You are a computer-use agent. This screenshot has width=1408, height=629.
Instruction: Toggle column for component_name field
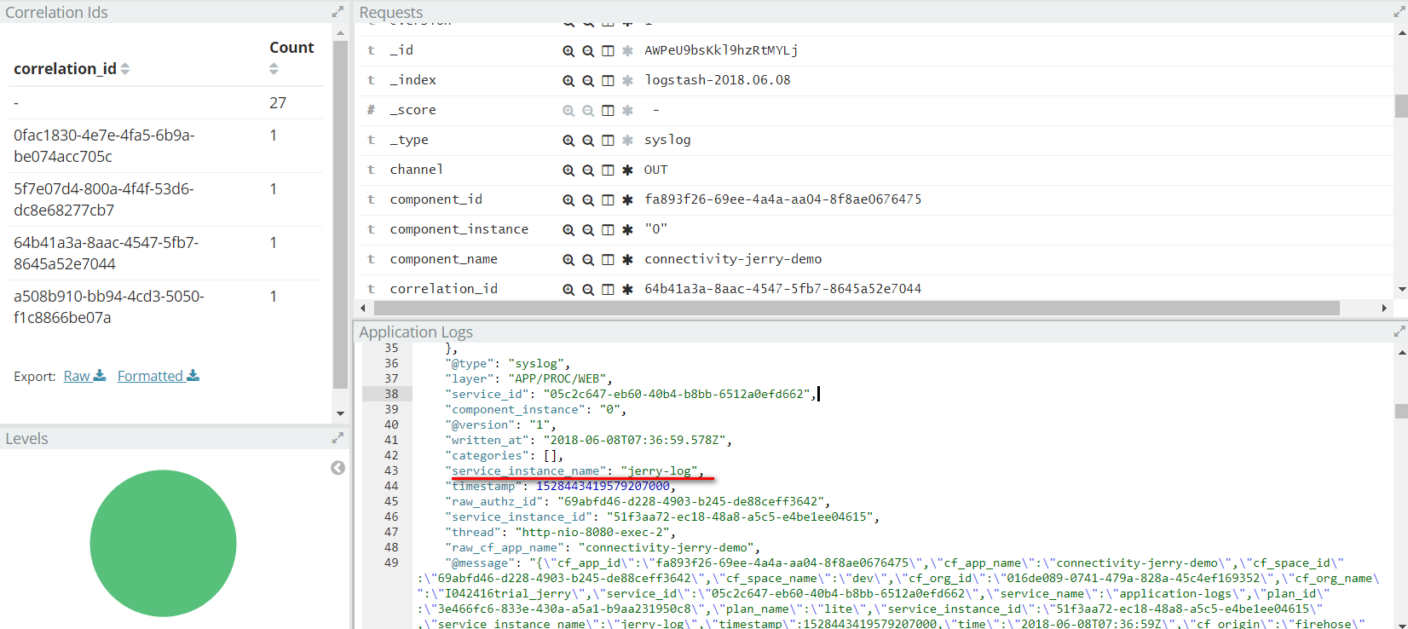point(608,260)
